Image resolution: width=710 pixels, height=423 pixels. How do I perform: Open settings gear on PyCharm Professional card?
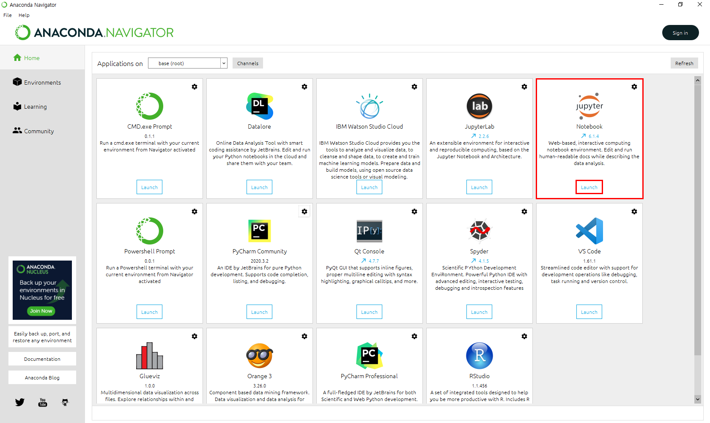coord(414,336)
